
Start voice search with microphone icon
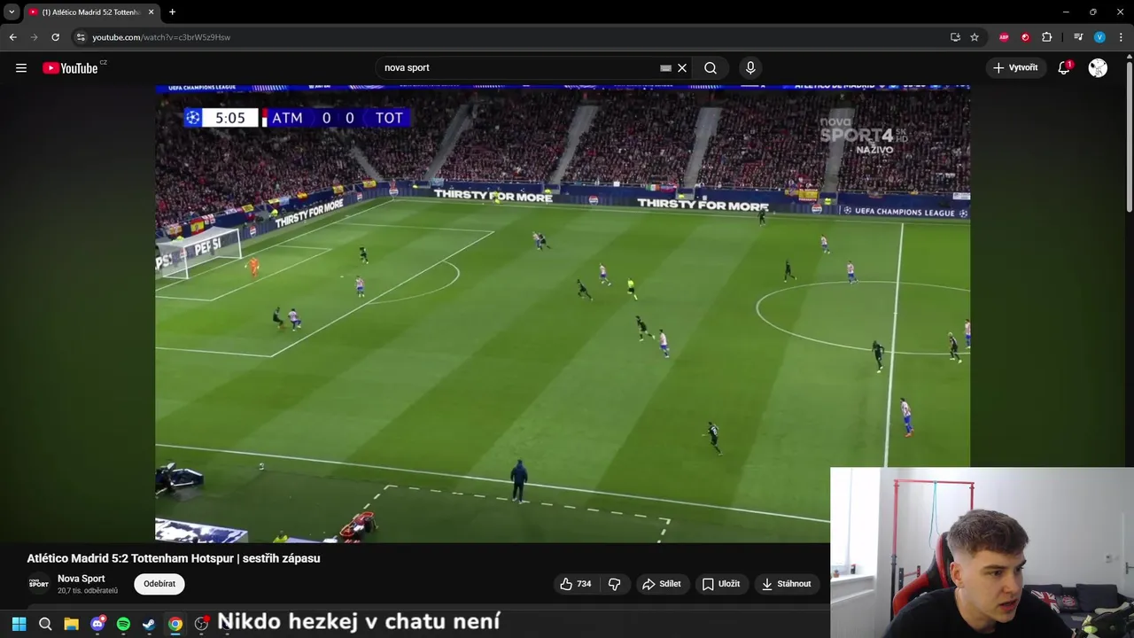(x=750, y=68)
